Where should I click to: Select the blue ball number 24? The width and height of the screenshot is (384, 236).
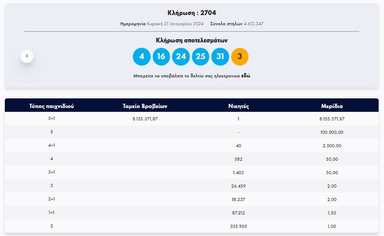(x=181, y=56)
